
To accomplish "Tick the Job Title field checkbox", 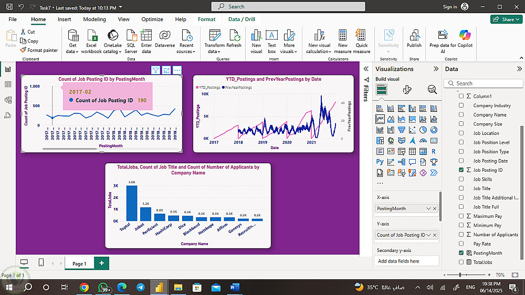I will pyautogui.click(x=461, y=188).
